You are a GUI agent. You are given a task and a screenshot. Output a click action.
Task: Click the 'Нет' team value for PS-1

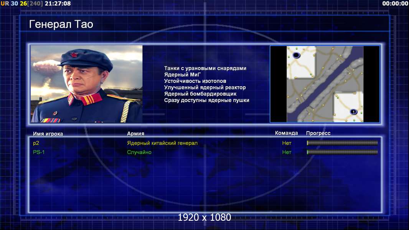coord(287,152)
